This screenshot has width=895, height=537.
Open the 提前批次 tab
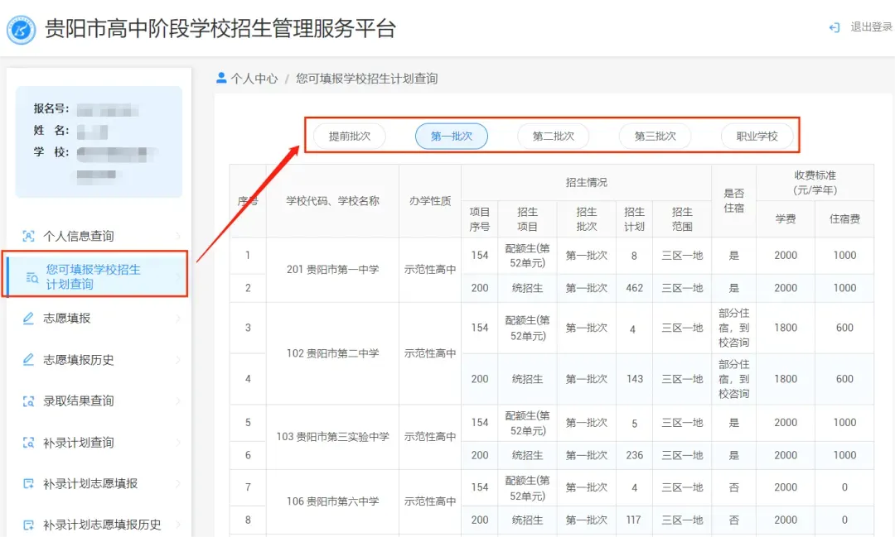click(349, 136)
